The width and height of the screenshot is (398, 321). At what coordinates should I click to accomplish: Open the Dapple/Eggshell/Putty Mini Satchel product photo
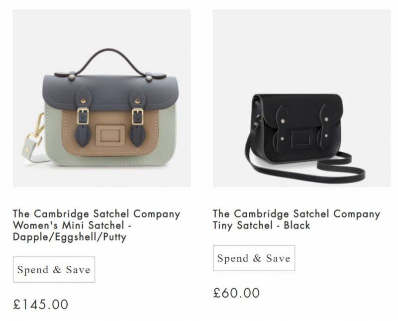pyautogui.click(x=101, y=99)
